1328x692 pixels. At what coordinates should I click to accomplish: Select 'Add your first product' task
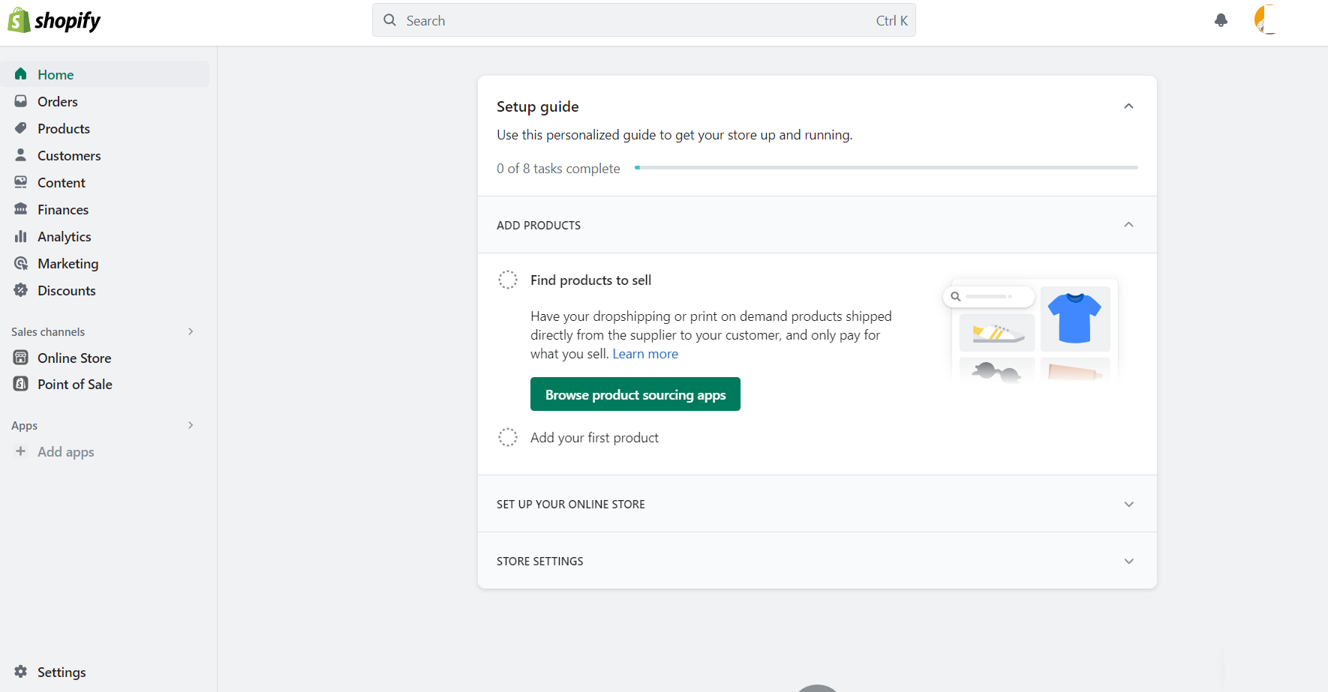point(594,438)
